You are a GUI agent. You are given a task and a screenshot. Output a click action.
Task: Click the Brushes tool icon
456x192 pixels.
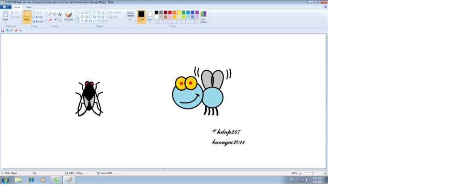[69, 15]
